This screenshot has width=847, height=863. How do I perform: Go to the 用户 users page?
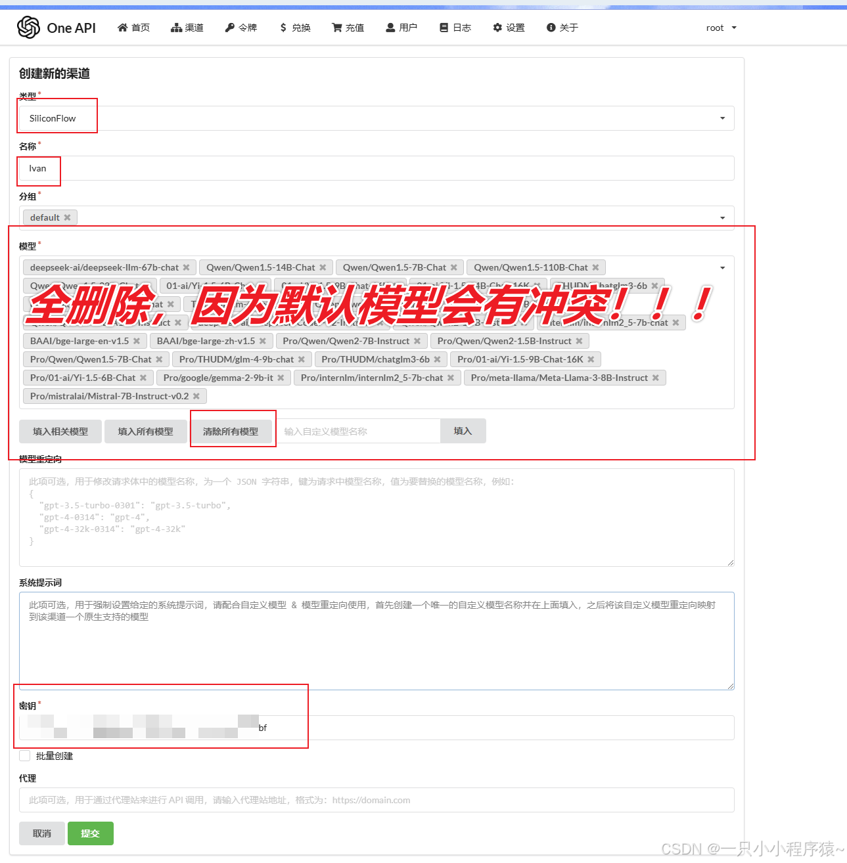pyautogui.click(x=401, y=28)
